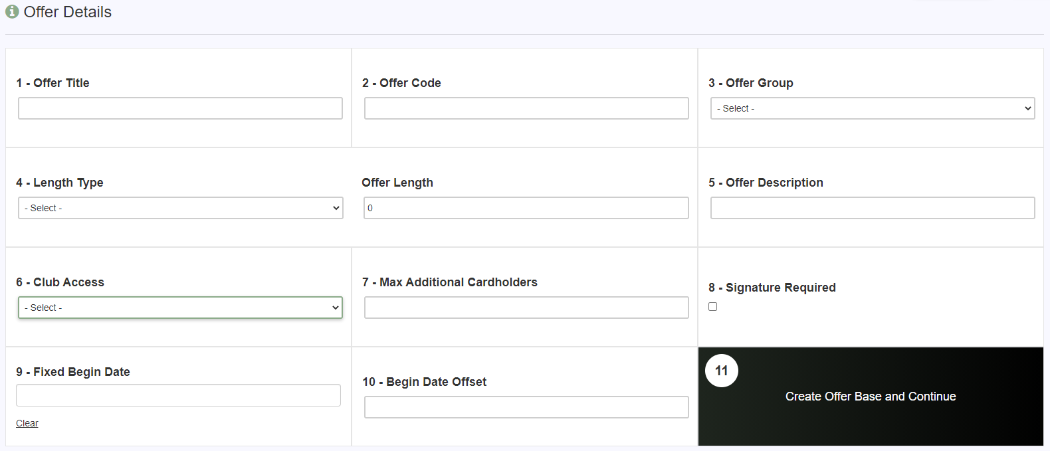Image resolution: width=1050 pixels, height=451 pixels.
Task: Click the Offer Length number field
Action: coord(526,208)
